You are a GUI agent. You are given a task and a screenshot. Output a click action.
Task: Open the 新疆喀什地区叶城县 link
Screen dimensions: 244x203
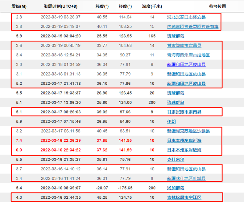click(x=186, y=179)
